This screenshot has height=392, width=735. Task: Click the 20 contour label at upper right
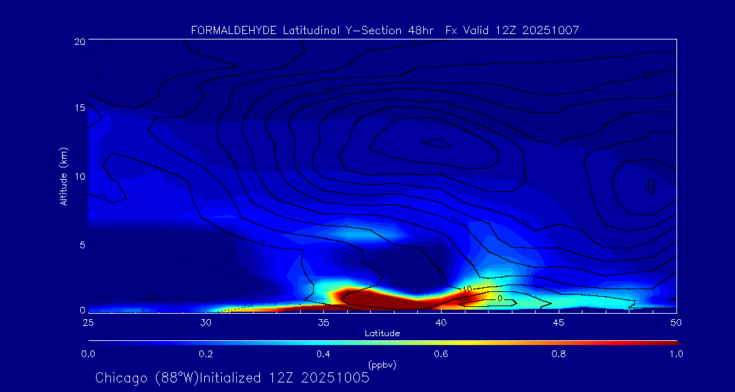648,75
